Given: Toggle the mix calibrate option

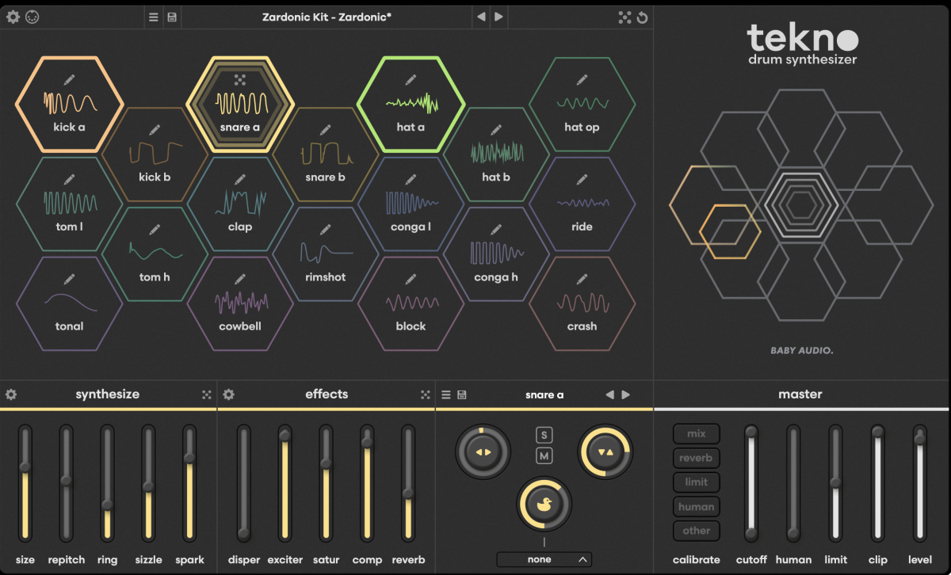Looking at the screenshot, I should 697,434.
